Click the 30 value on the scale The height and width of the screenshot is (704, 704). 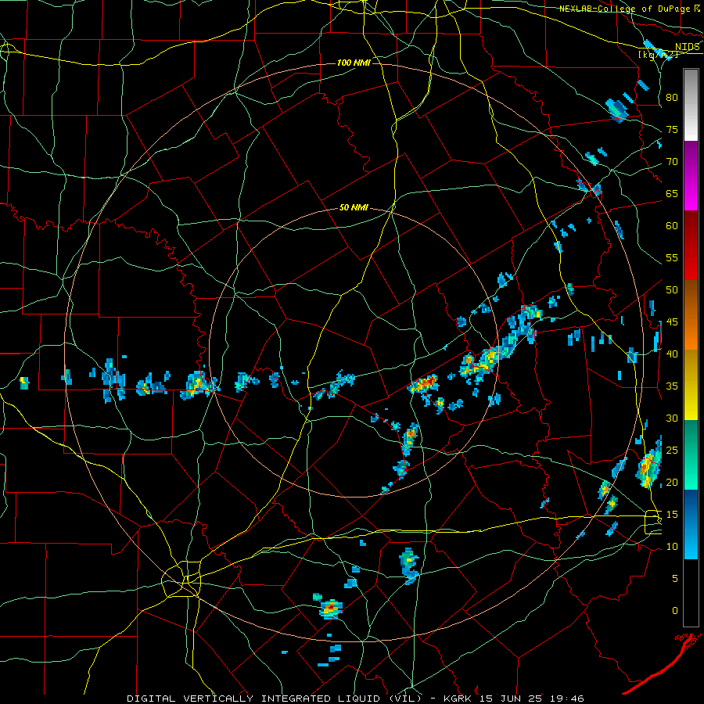[672, 418]
